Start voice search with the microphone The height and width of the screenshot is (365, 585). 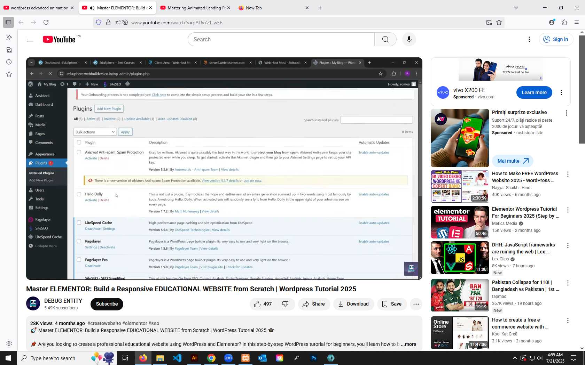409,39
